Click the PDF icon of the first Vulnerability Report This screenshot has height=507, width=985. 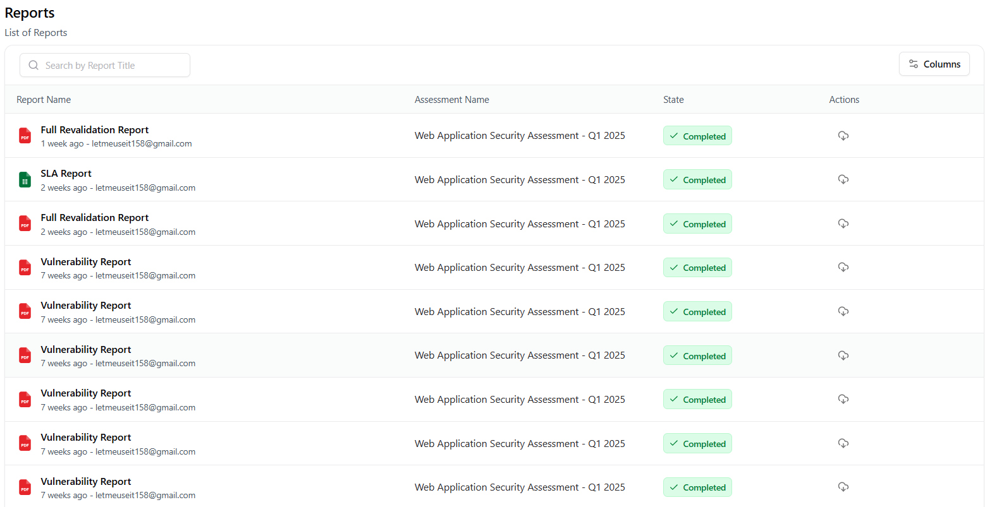pos(25,268)
